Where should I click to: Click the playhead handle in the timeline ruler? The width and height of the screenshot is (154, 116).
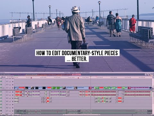point(91,76)
